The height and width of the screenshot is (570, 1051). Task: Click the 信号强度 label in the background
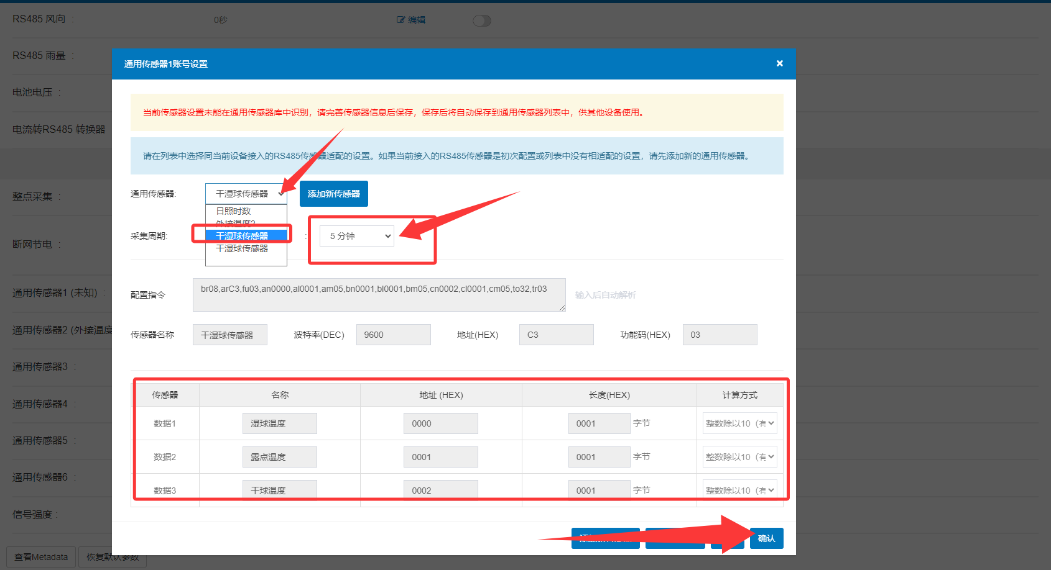[x=32, y=514]
